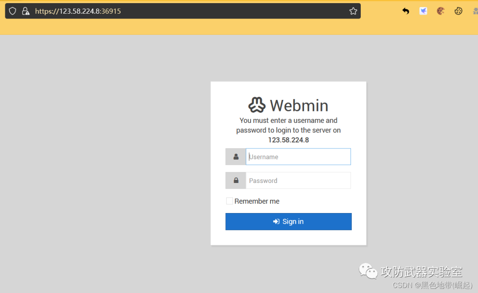Viewport: 478px width, 293px height.
Task: Click the back arrow toolbar icon
Action: (x=405, y=11)
